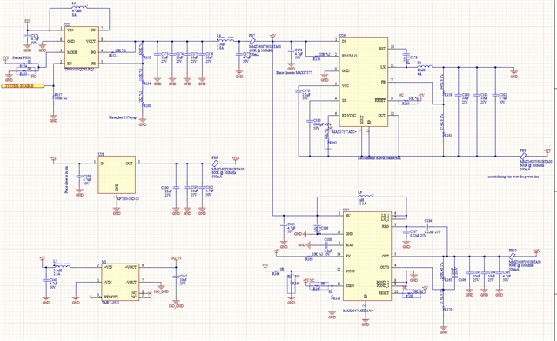This screenshot has width=557, height=341.
Task: Select inductor L6 above the MAX20474 chip
Action: (365, 196)
